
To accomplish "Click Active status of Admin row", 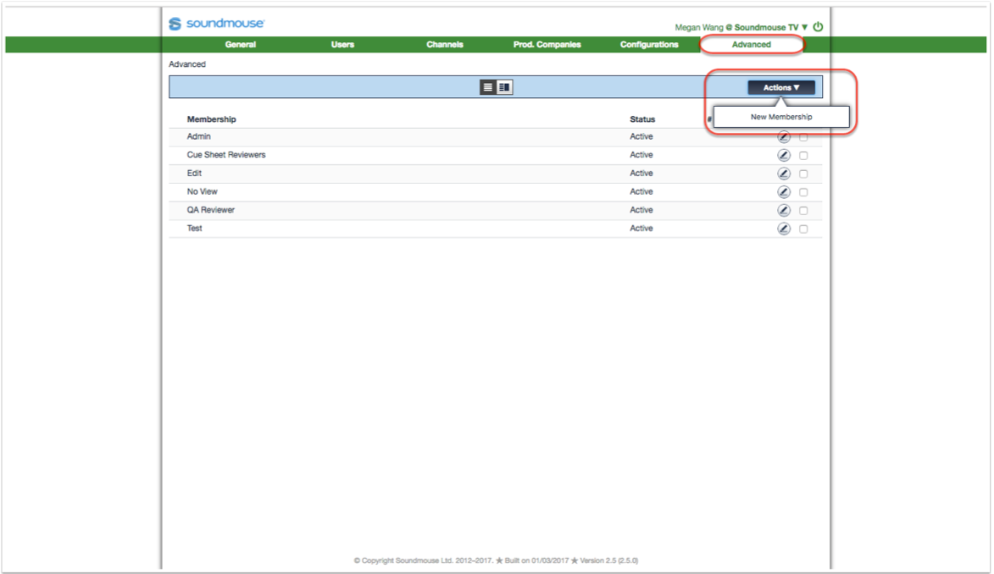I will pyautogui.click(x=641, y=136).
